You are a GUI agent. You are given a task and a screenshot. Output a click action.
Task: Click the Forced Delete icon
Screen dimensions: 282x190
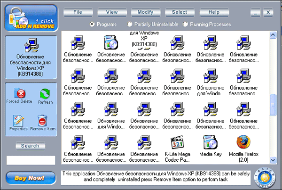click(20, 93)
